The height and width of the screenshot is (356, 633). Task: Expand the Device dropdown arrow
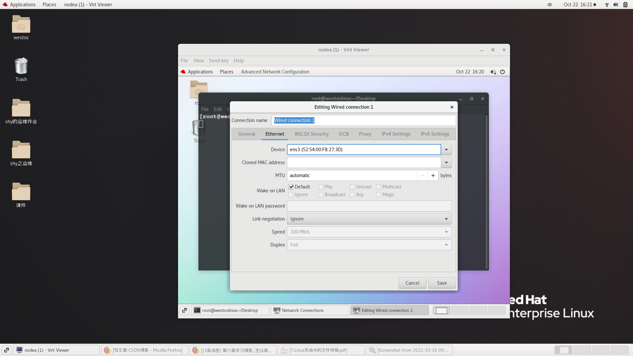(x=446, y=150)
